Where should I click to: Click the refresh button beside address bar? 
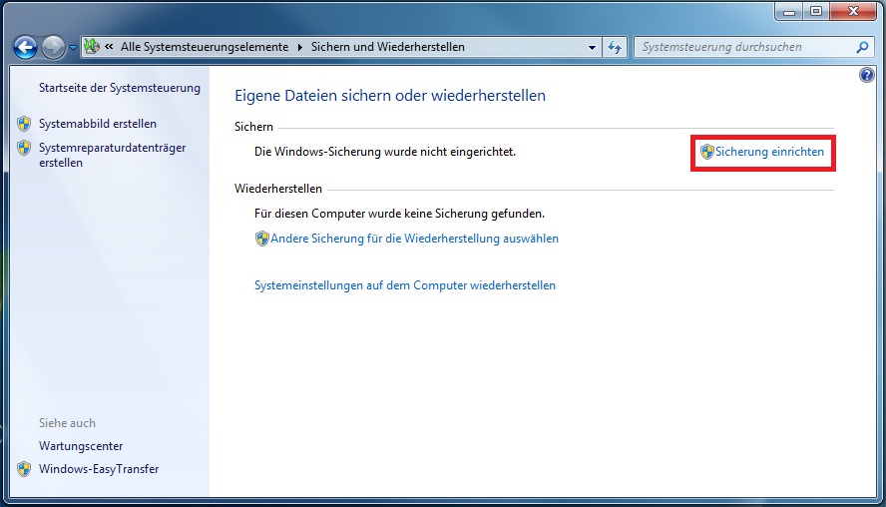point(615,48)
